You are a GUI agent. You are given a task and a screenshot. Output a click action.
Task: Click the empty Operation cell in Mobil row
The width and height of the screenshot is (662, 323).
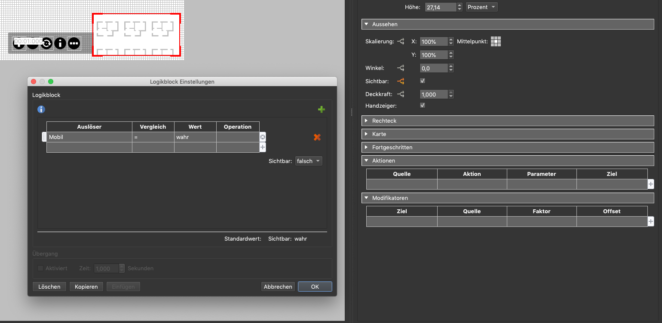click(x=238, y=137)
